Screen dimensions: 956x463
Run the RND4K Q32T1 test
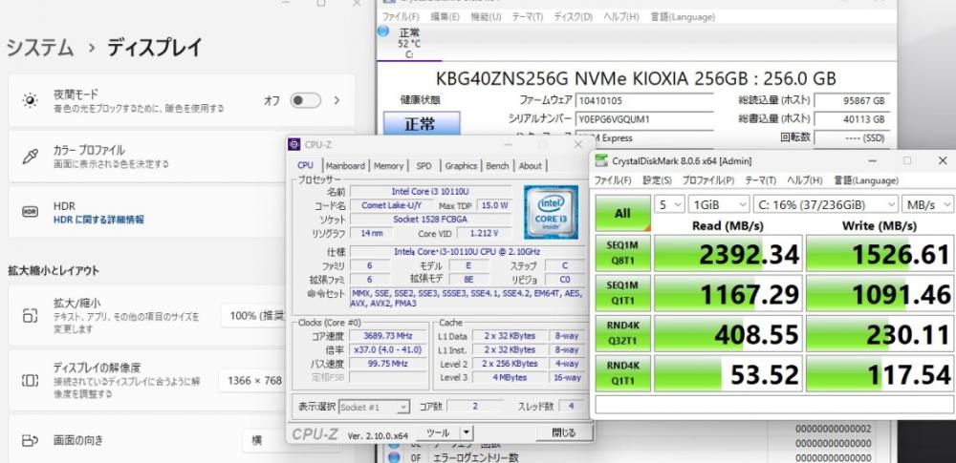click(x=622, y=333)
